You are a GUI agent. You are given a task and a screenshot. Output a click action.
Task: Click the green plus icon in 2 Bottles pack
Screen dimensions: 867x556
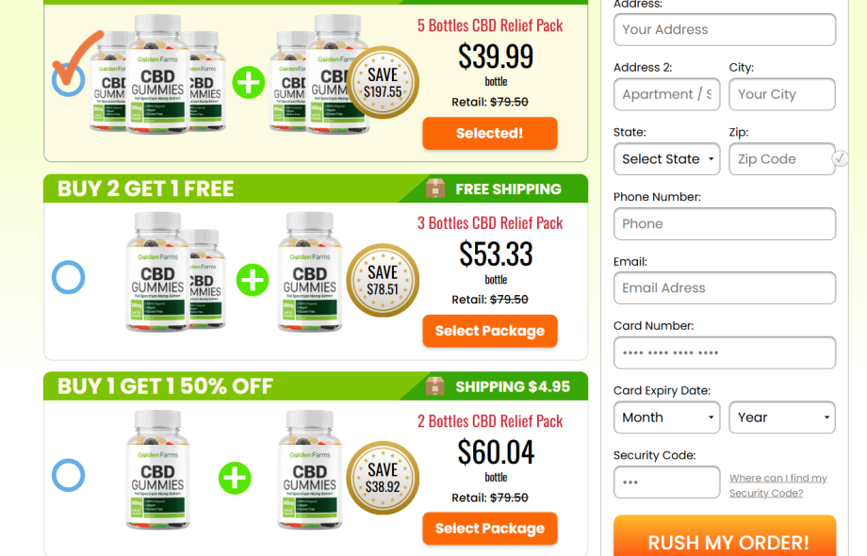click(x=235, y=478)
